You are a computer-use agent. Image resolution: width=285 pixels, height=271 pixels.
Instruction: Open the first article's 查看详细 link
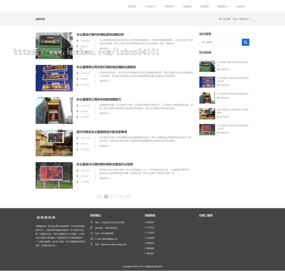(x=104, y=48)
